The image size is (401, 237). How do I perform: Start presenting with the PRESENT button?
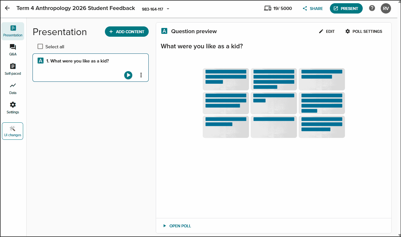346,8
